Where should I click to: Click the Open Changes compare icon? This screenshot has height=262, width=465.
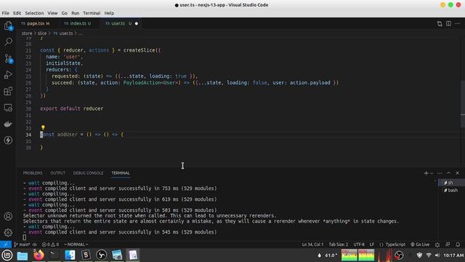coord(440,23)
